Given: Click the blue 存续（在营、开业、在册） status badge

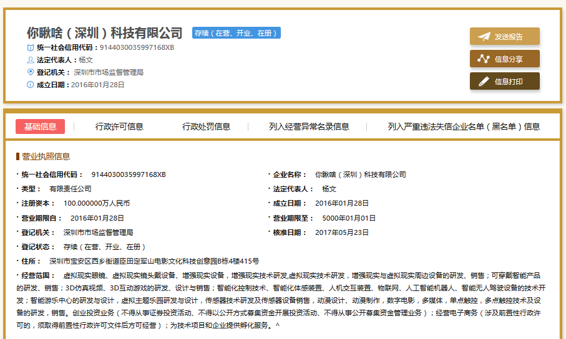Looking at the screenshot, I should pyautogui.click(x=236, y=33).
